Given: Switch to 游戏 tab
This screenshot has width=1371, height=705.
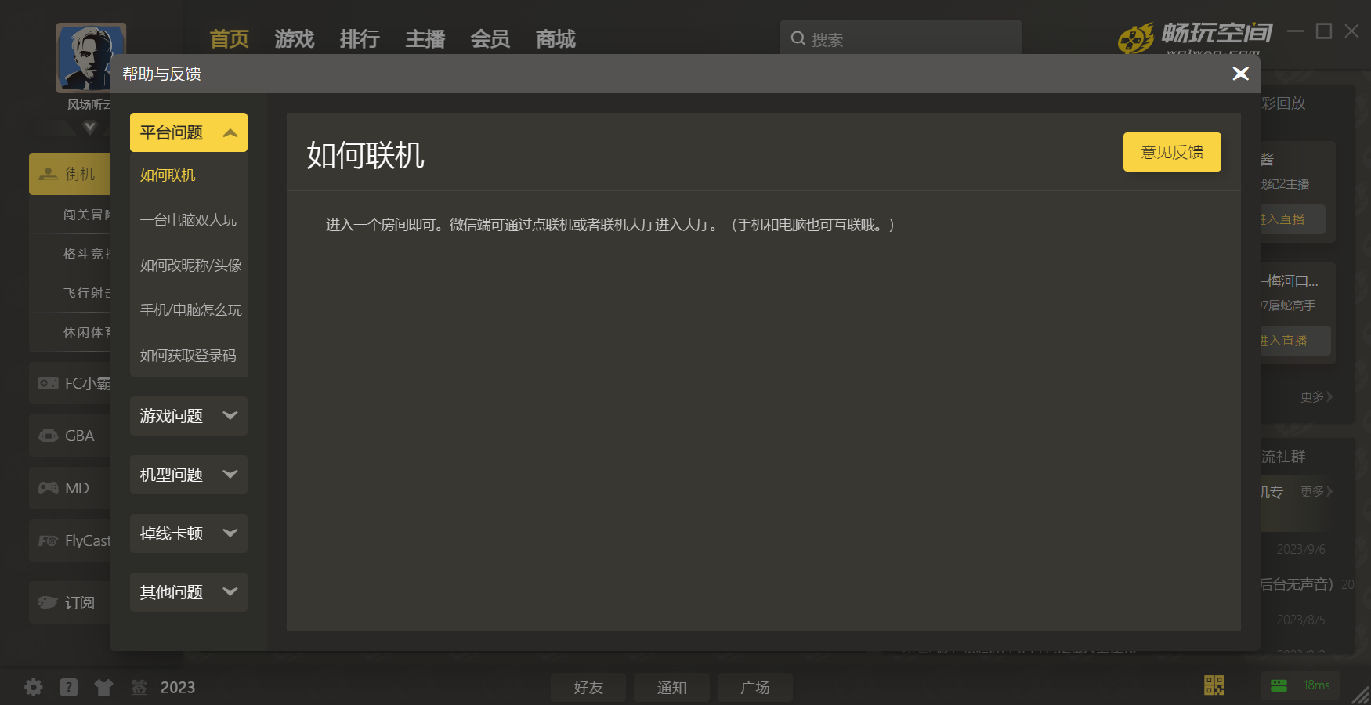Looking at the screenshot, I should [x=295, y=39].
